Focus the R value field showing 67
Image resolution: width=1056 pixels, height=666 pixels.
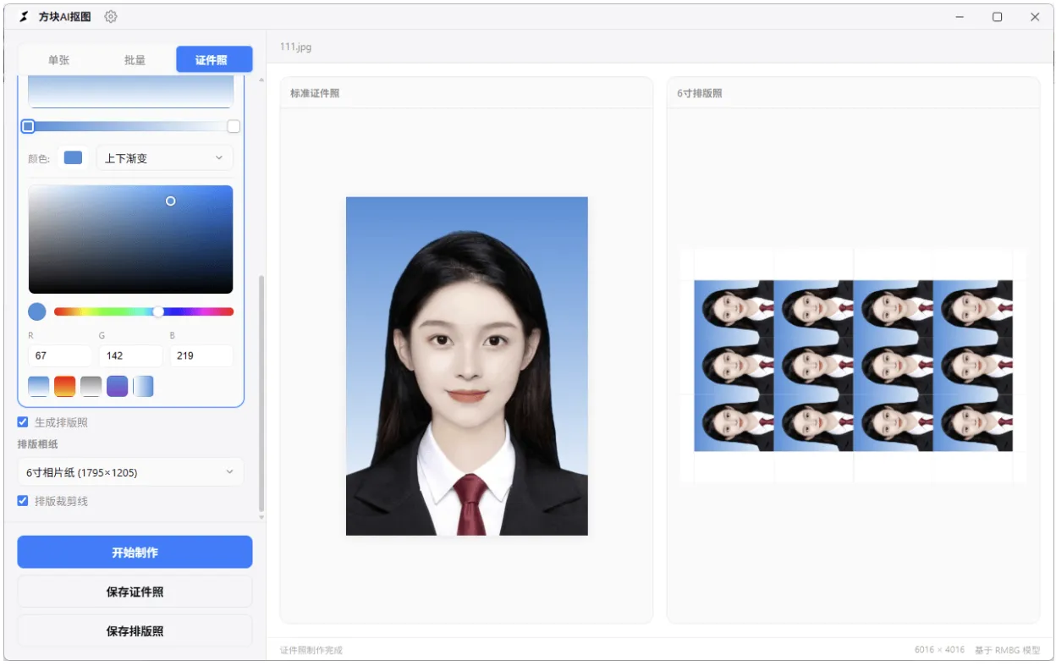60,355
